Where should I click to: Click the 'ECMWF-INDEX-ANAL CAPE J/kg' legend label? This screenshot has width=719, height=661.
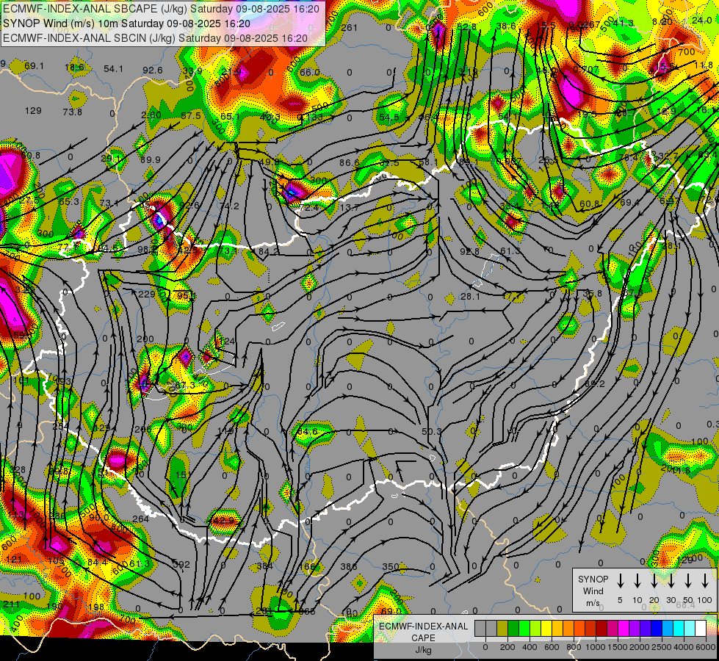[x=423, y=638]
